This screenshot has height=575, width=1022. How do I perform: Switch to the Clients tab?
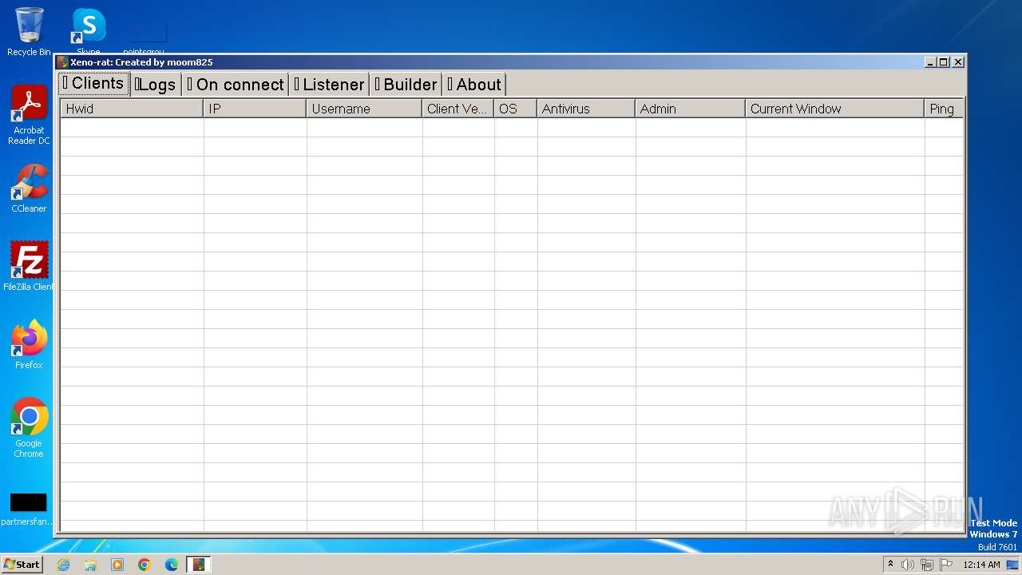[94, 84]
